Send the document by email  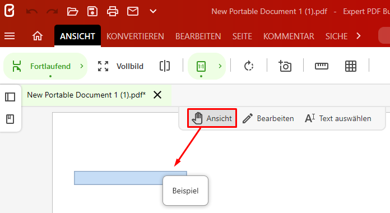[x=133, y=11]
